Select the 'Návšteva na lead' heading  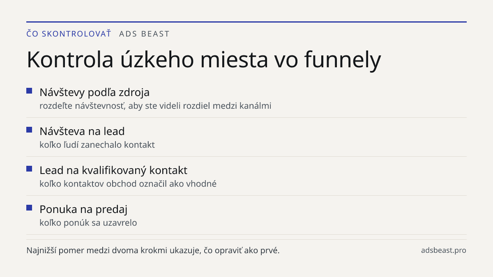[x=82, y=131]
